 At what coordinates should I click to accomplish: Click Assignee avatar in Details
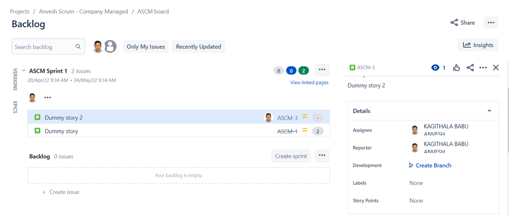pyautogui.click(x=415, y=130)
